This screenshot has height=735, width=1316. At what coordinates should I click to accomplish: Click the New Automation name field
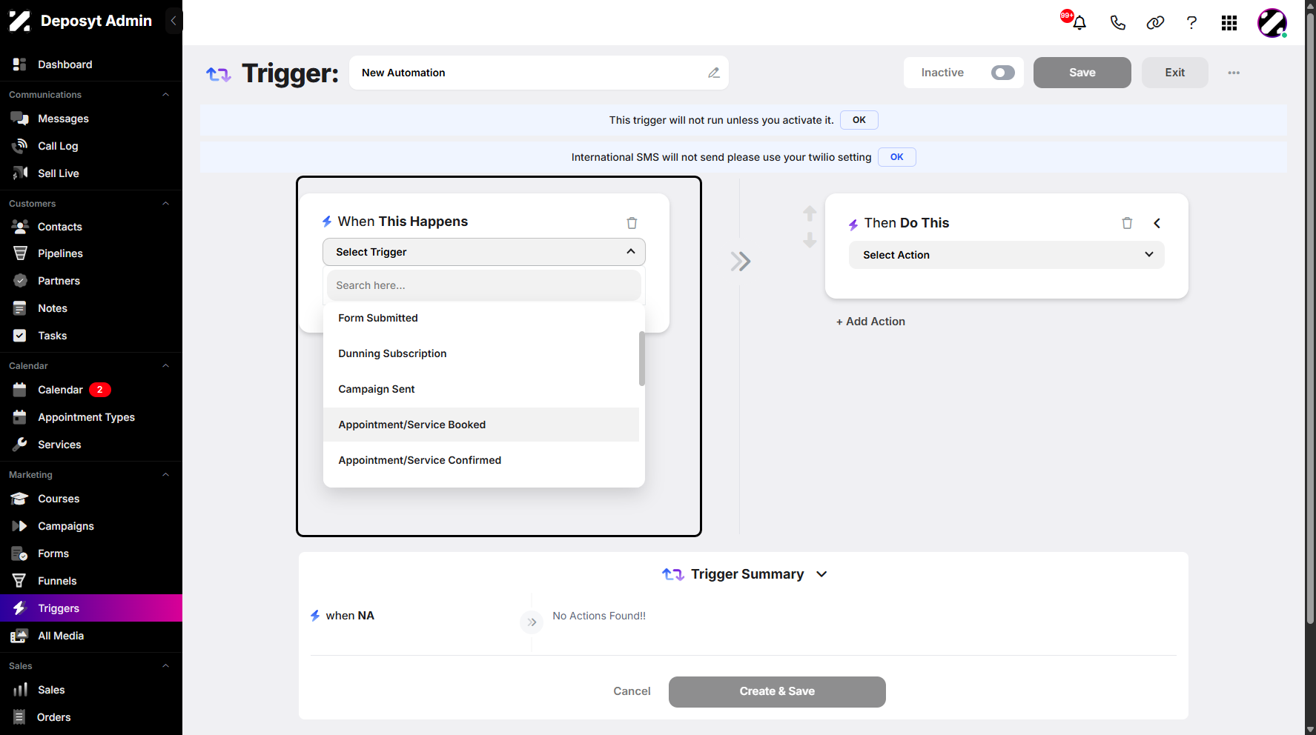(539, 73)
